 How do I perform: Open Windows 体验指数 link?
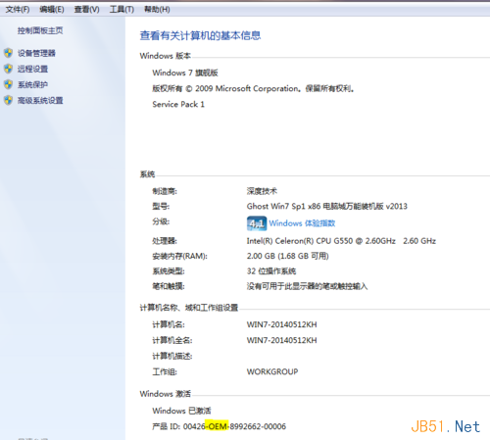coord(302,223)
